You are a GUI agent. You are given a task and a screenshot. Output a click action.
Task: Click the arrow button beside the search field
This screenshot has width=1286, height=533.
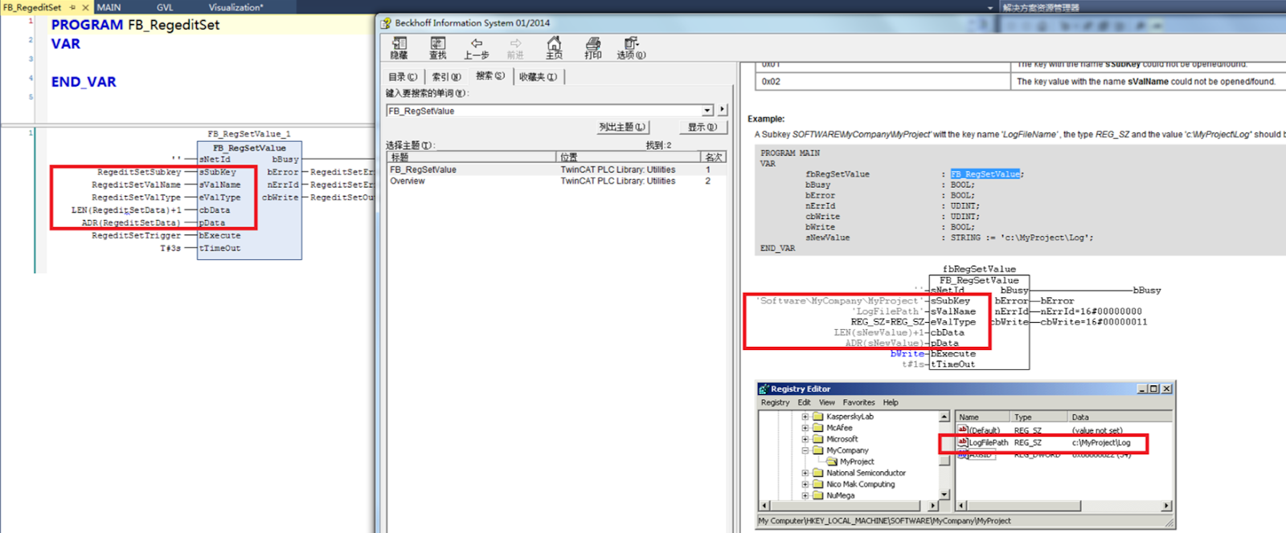coord(723,110)
